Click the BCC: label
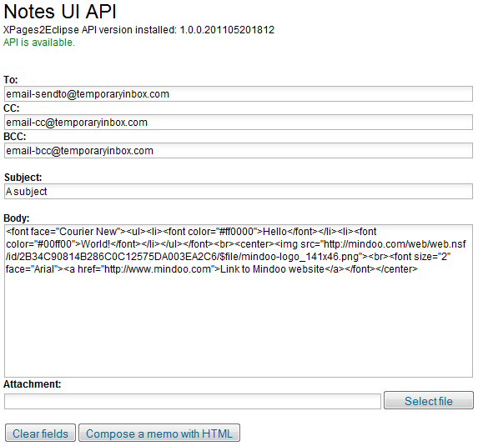478x446 pixels. point(15,137)
